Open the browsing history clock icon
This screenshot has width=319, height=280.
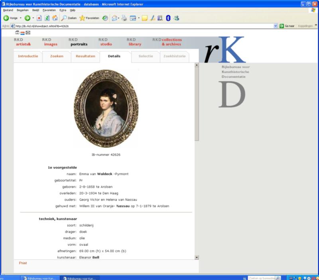[x=105, y=18]
